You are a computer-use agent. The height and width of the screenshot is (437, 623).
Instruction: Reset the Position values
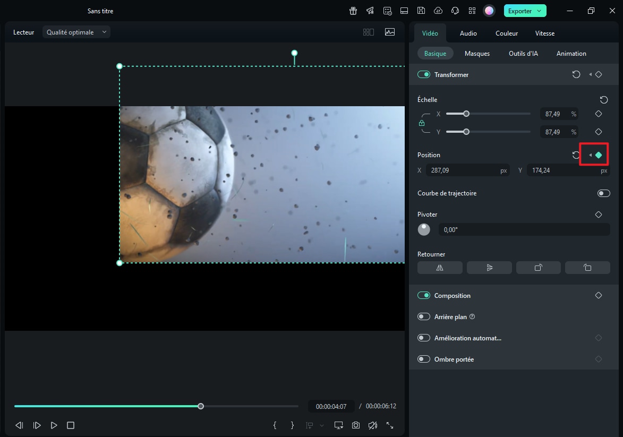click(576, 155)
